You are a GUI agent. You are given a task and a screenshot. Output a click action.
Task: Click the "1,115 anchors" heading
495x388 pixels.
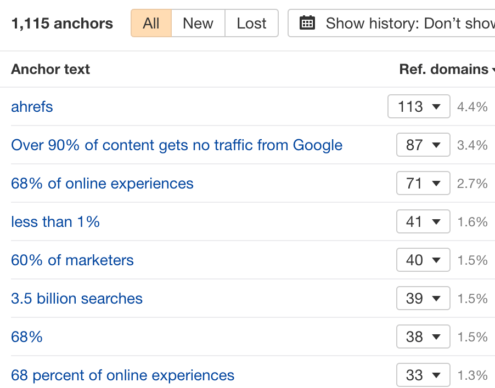tap(62, 23)
